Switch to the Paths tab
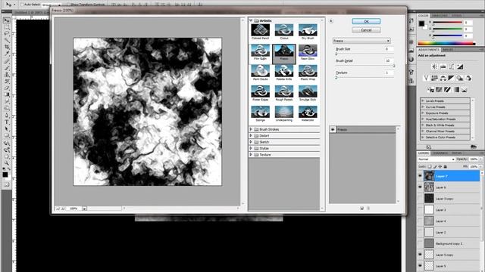Viewport: 485px width, 272px height. tap(456, 153)
